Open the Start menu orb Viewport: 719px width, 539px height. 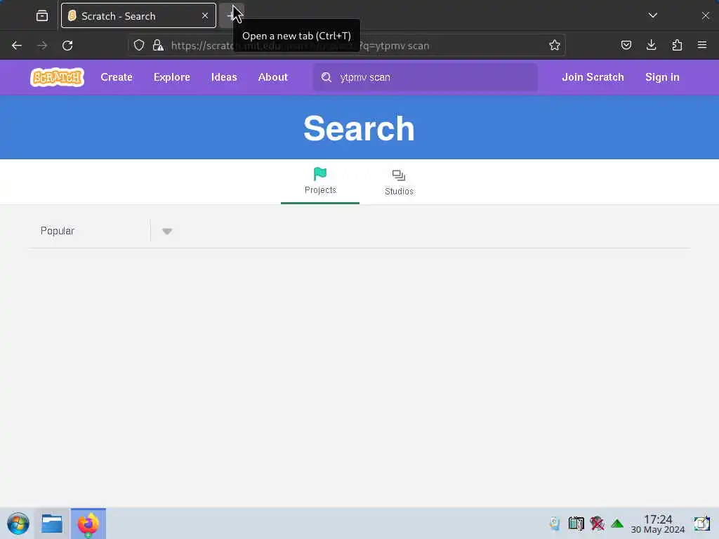pos(18,524)
